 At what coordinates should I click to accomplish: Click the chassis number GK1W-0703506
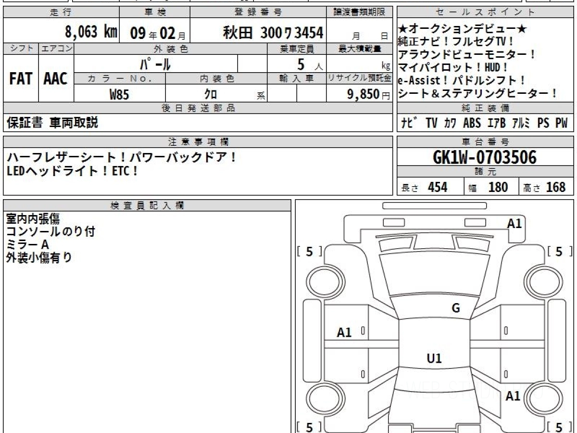tap(485, 157)
